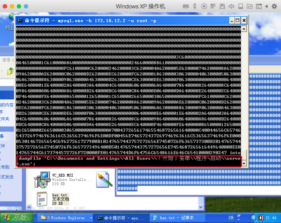Open the shared folders icon
Image resolution: width=281 pixels, height=223 pixels.
tap(250, 7)
